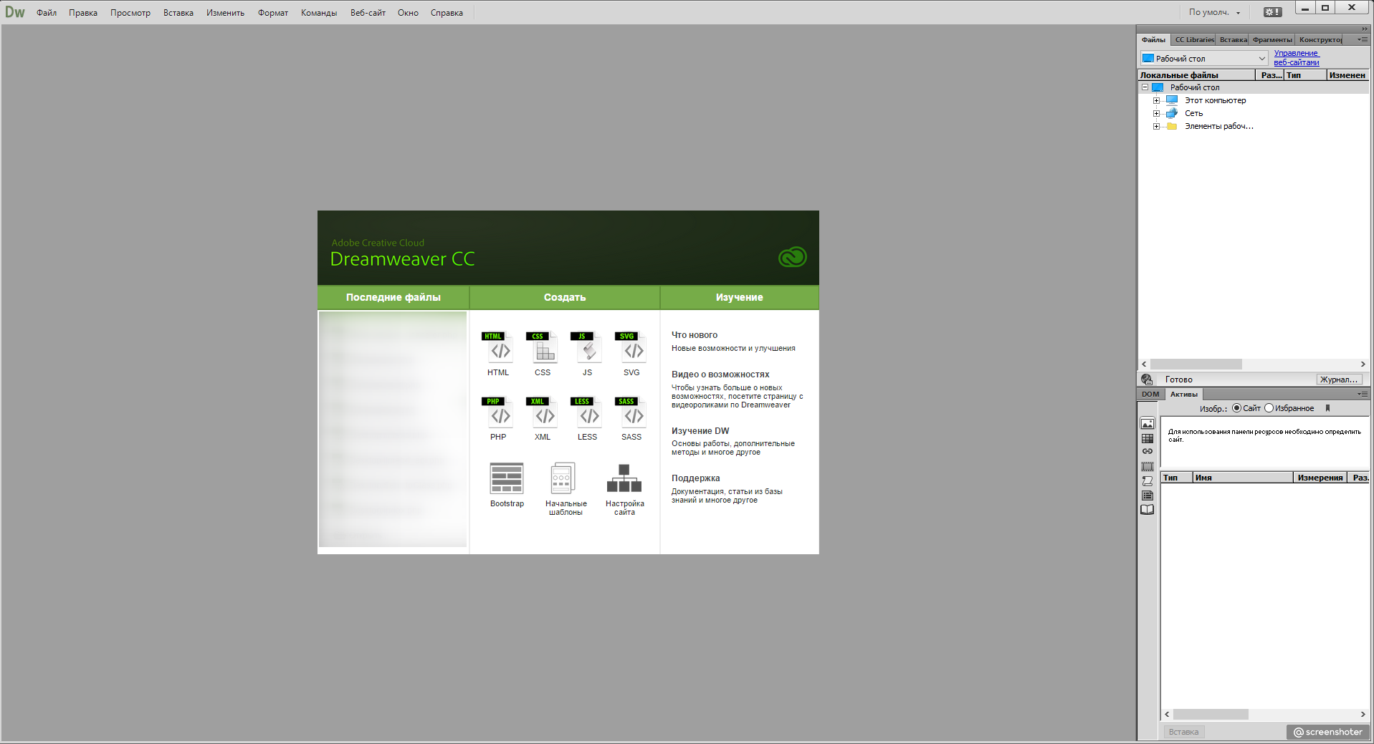Click the Управление веб-сайтами link

(1297, 57)
